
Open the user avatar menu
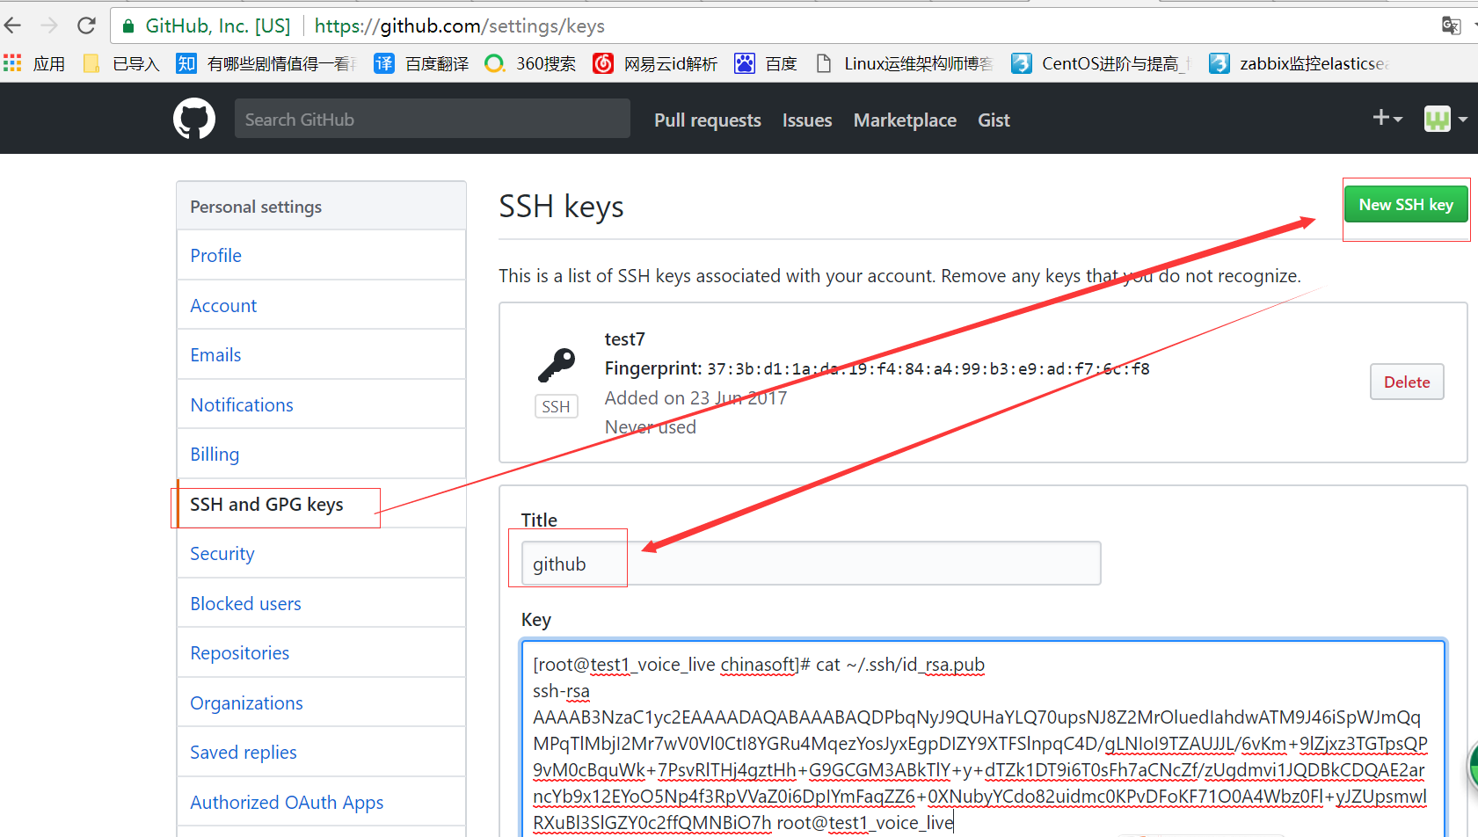[1445, 119]
